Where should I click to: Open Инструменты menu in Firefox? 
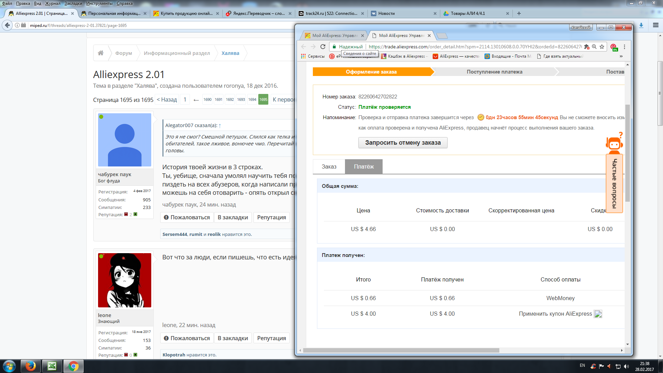tap(99, 3)
